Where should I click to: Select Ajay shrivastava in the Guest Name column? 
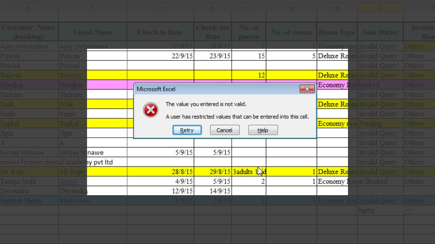tap(93, 46)
